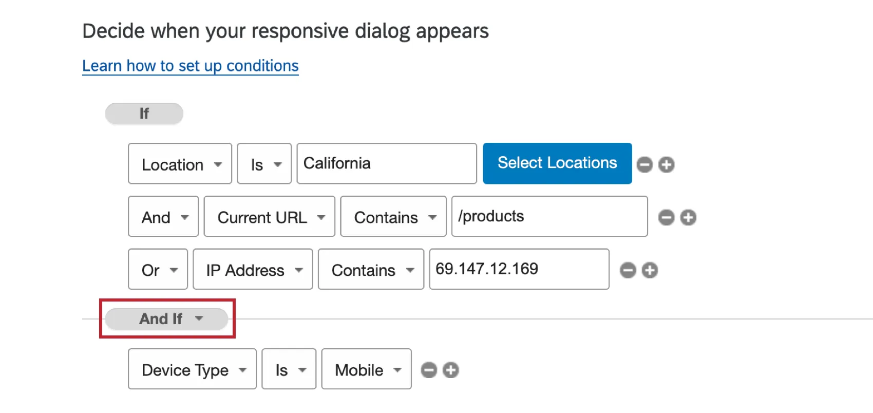Viewport: 873px width, 413px height.
Task: Open the And If logic set dropdown
Action: point(167,319)
